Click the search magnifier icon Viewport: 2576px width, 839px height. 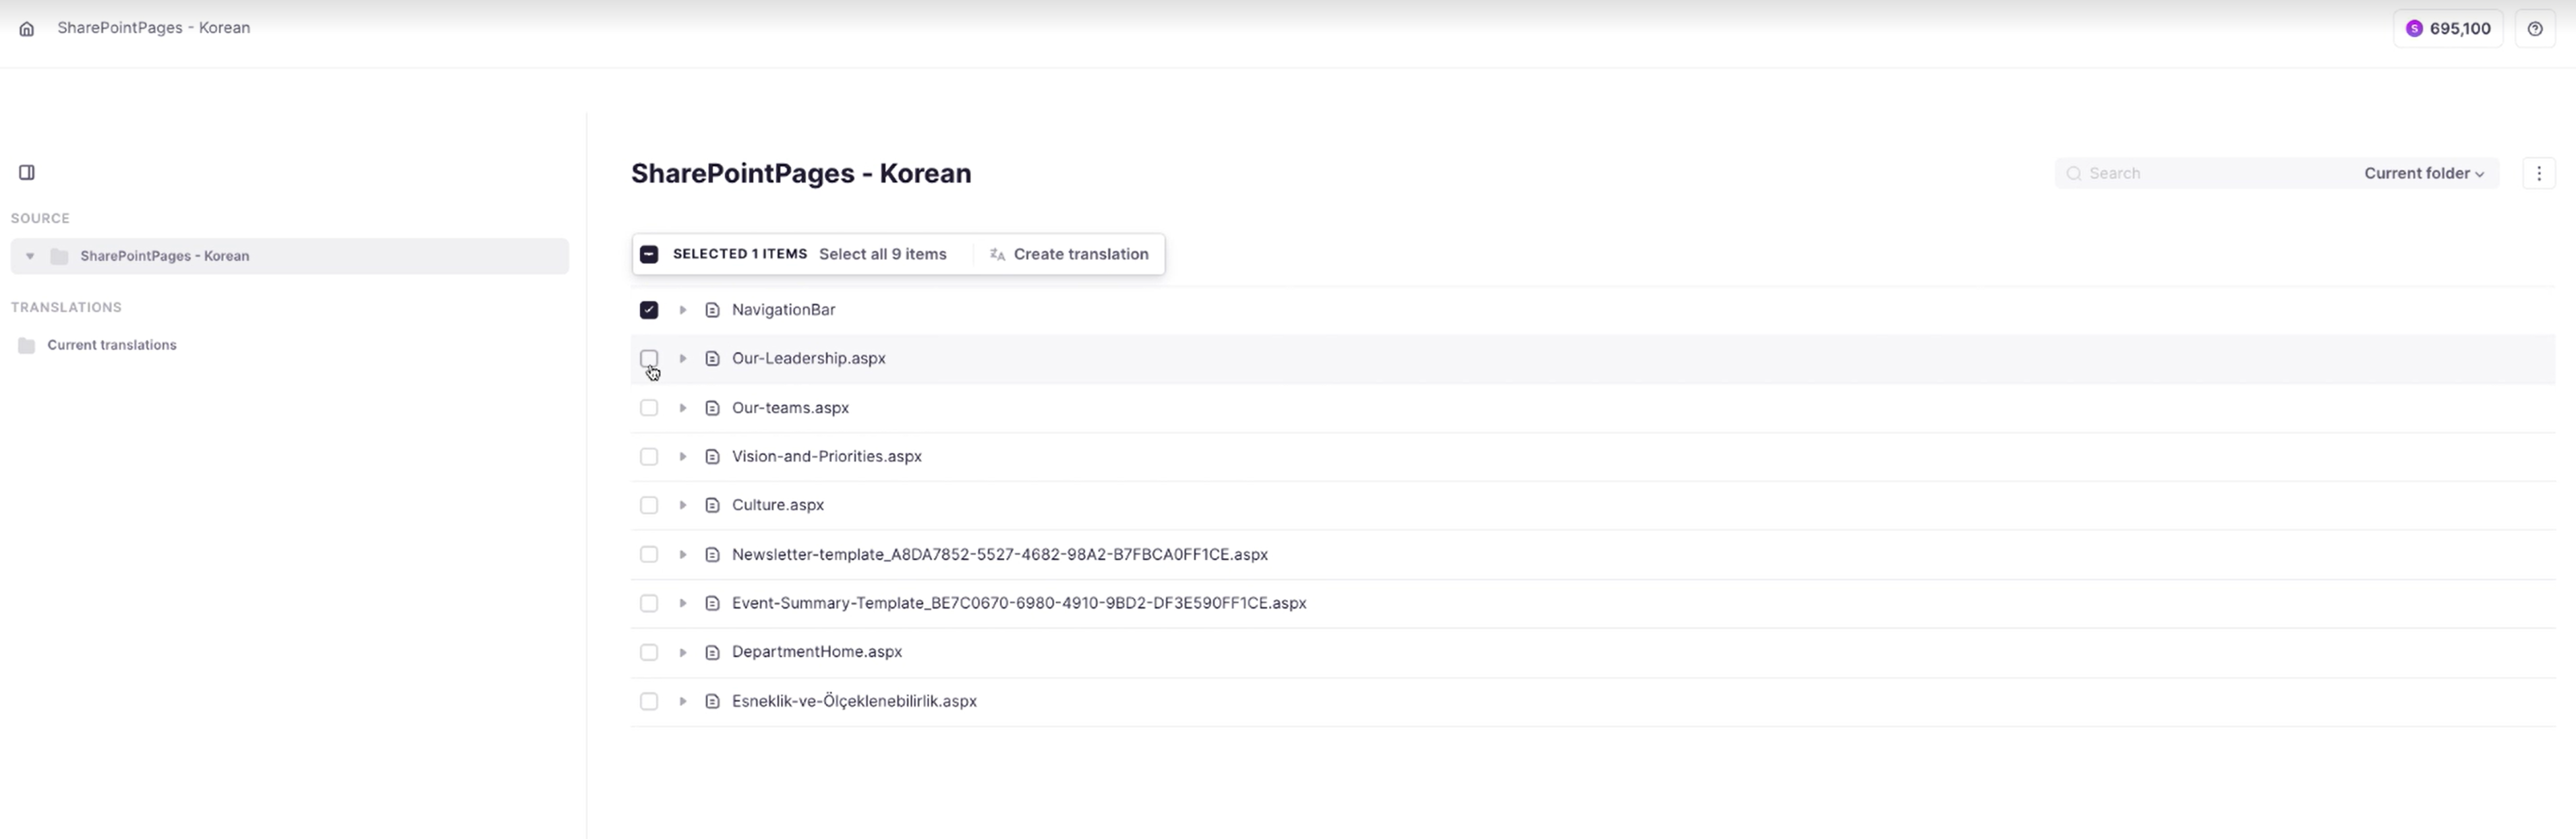2074,174
